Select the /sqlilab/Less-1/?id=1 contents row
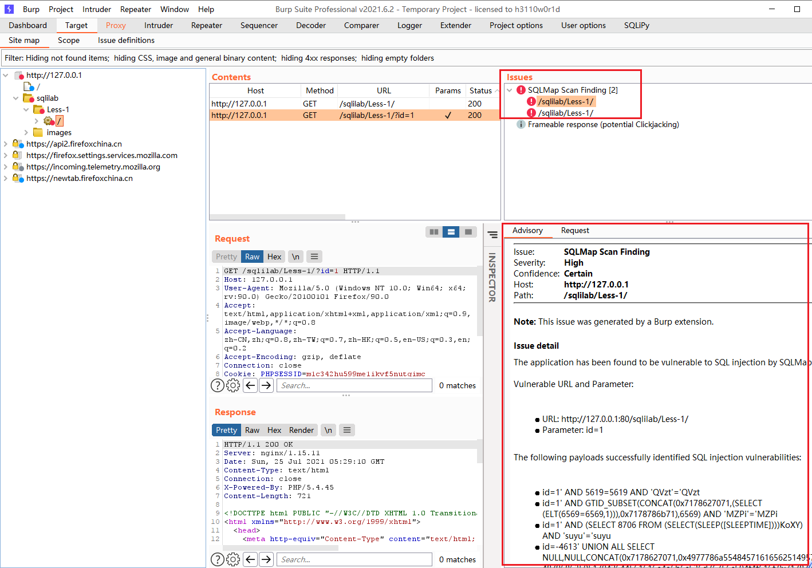 355,115
